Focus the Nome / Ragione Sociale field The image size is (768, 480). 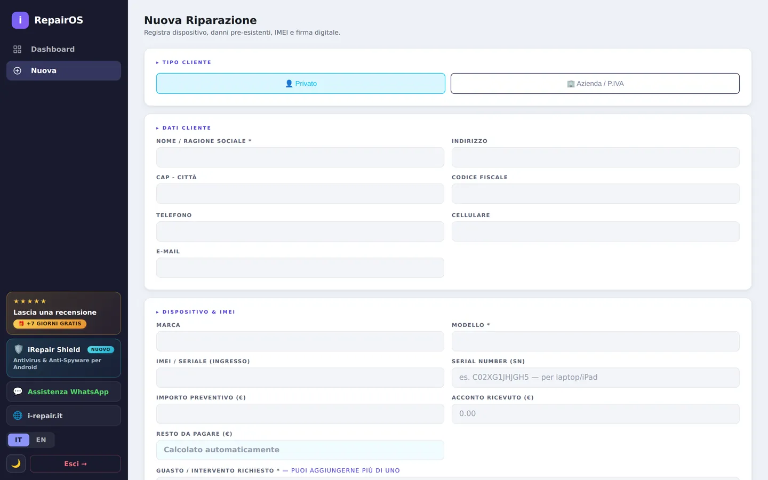(x=300, y=157)
